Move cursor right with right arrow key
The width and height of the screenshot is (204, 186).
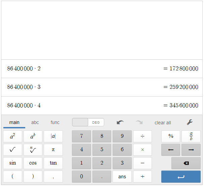point(191,150)
